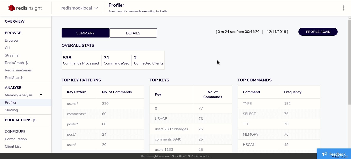This screenshot has width=351, height=159.
Task: Click the TYPE command row
Action: point(279,104)
